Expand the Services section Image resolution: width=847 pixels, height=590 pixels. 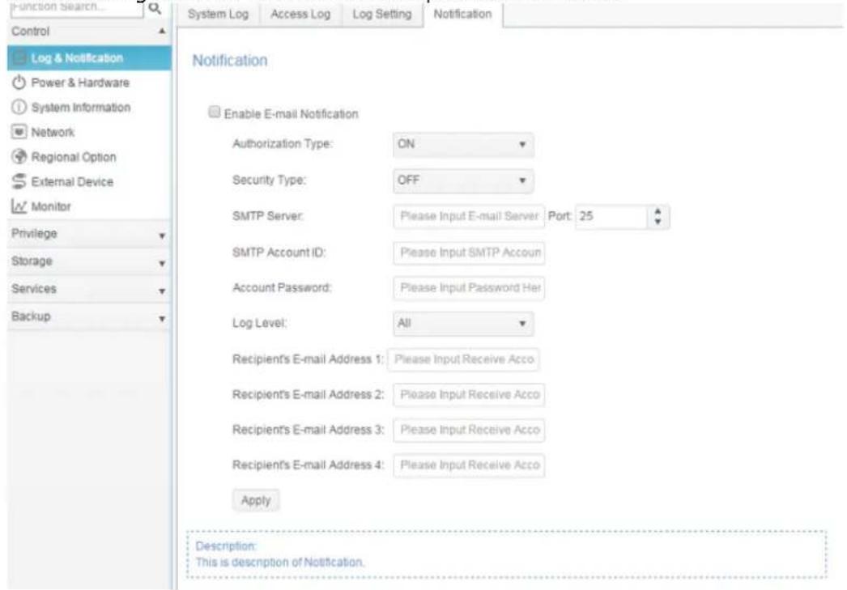tap(161, 291)
